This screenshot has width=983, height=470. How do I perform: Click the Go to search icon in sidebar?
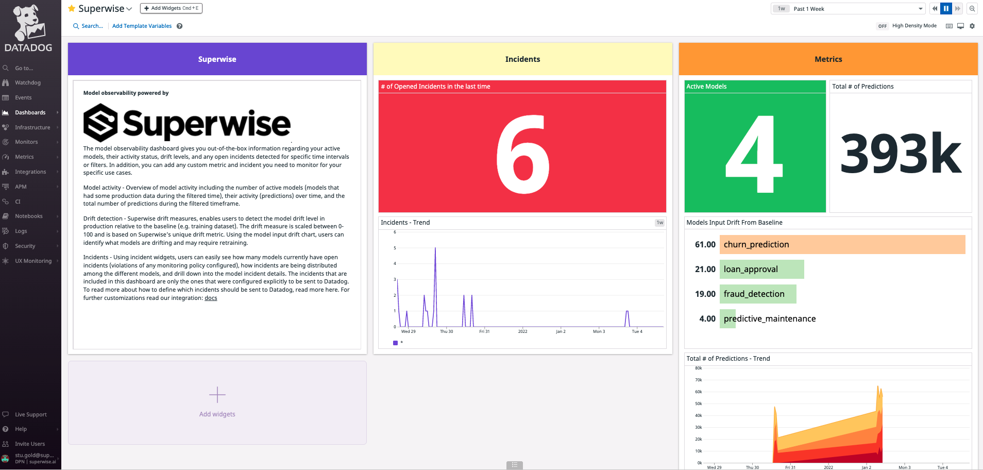point(6,68)
